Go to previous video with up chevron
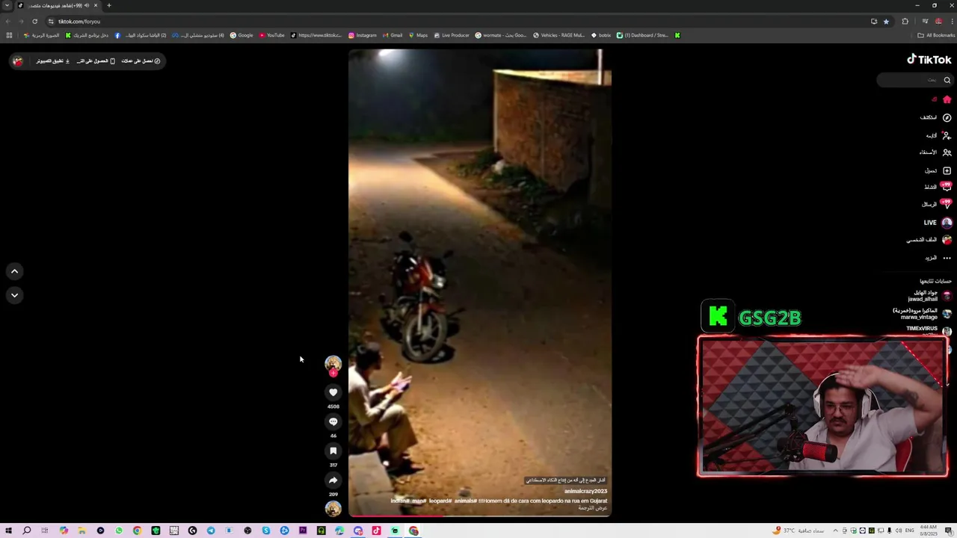The height and width of the screenshot is (538, 957). [14, 271]
